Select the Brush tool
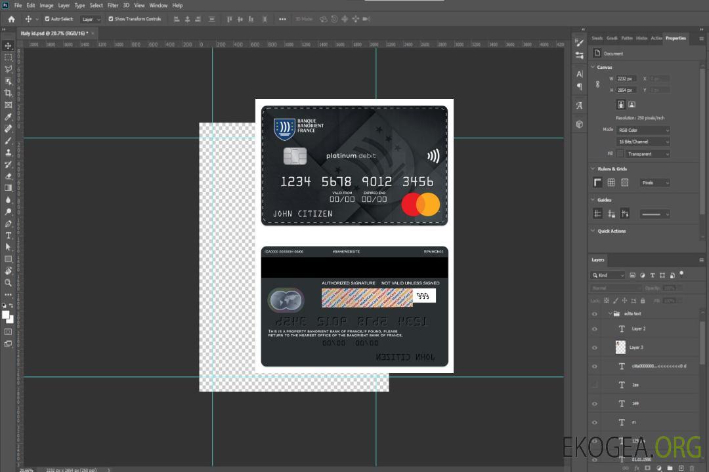Image resolution: width=709 pixels, height=472 pixels. [x=8, y=140]
